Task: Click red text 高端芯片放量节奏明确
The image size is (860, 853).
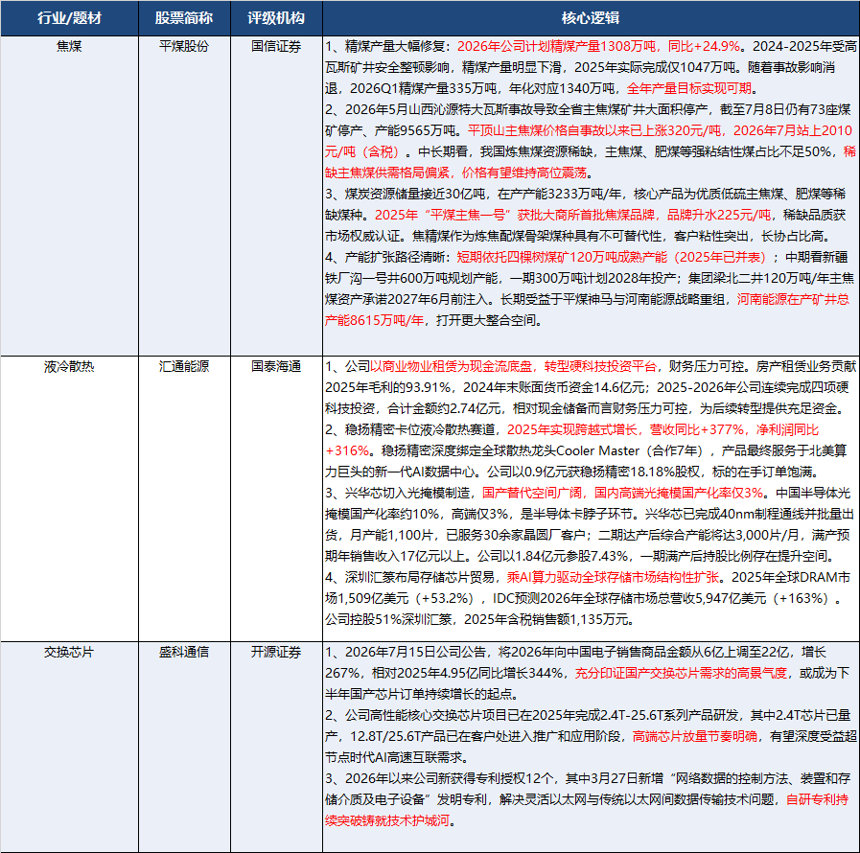Action: [695, 736]
